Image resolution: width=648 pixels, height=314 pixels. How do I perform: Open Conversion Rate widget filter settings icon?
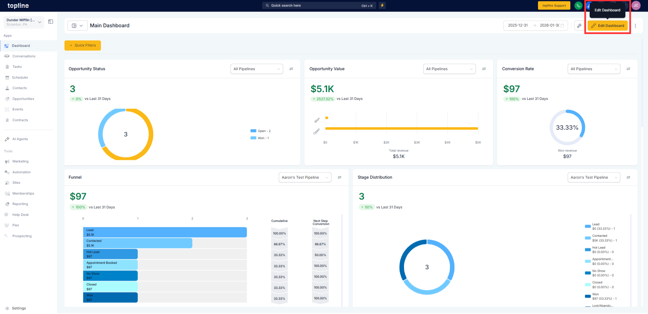pyautogui.click(x=628, y=69)
